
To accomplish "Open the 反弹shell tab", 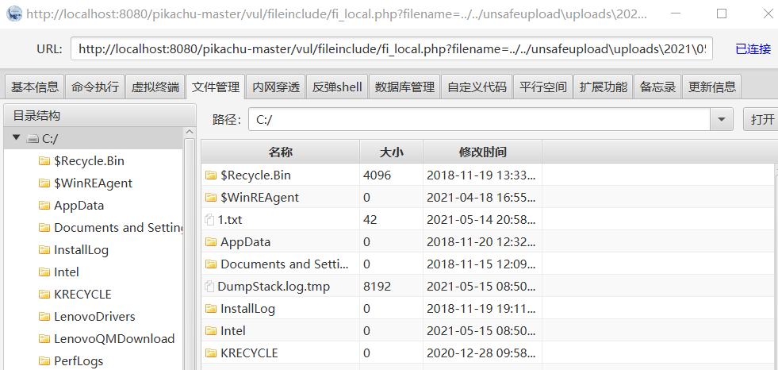I will pyautogui.click(x=337, y=87).
